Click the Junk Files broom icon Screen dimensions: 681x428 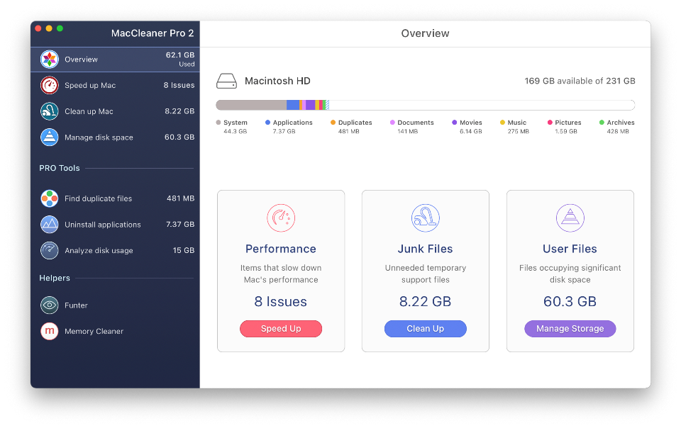(x=426, y=218)
